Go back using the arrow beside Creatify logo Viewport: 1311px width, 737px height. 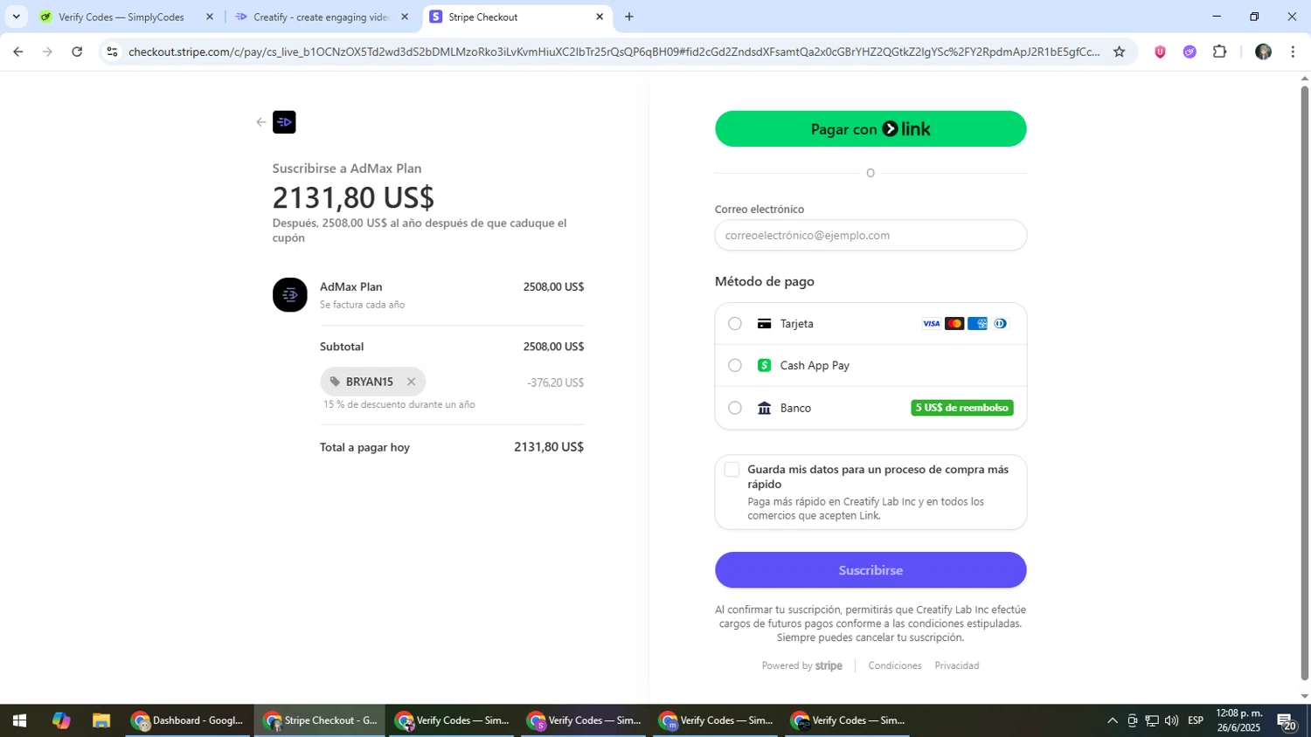coord(260,122)
